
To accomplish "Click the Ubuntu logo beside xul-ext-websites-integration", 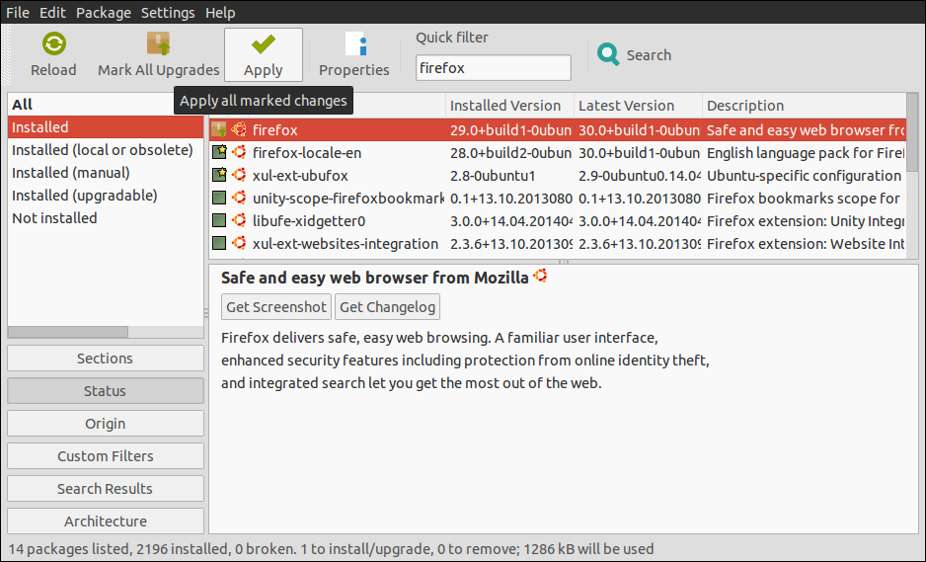I will pos(239,244).
